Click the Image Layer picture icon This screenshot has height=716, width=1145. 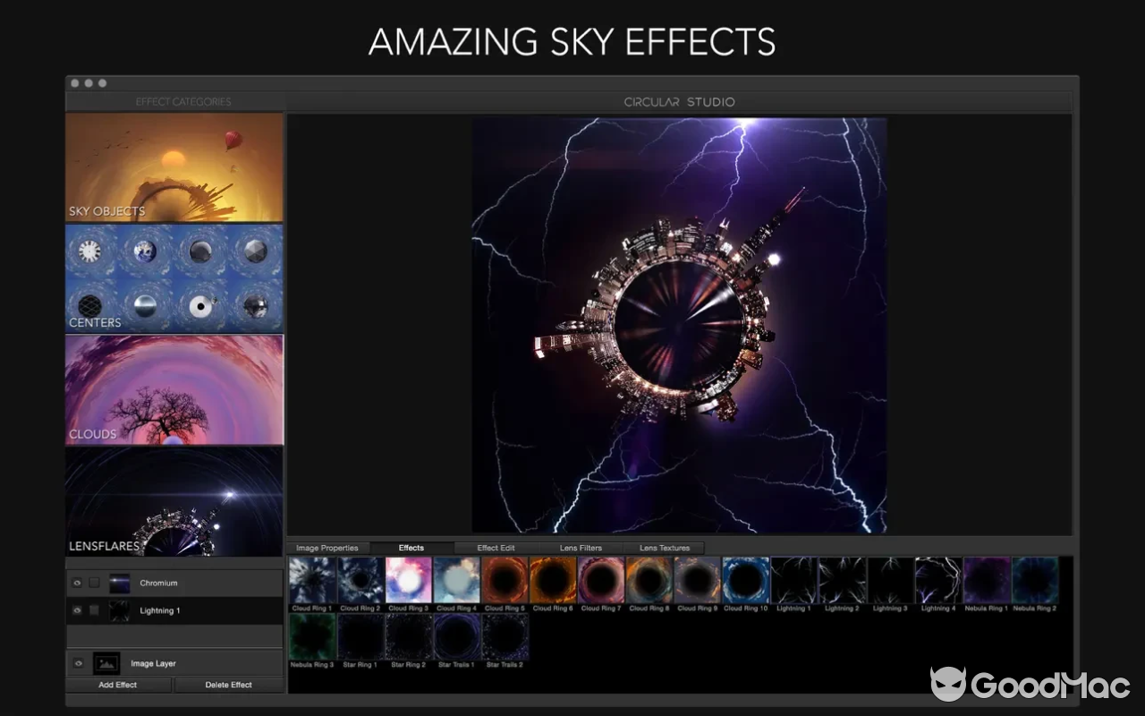tap(107, 663)
